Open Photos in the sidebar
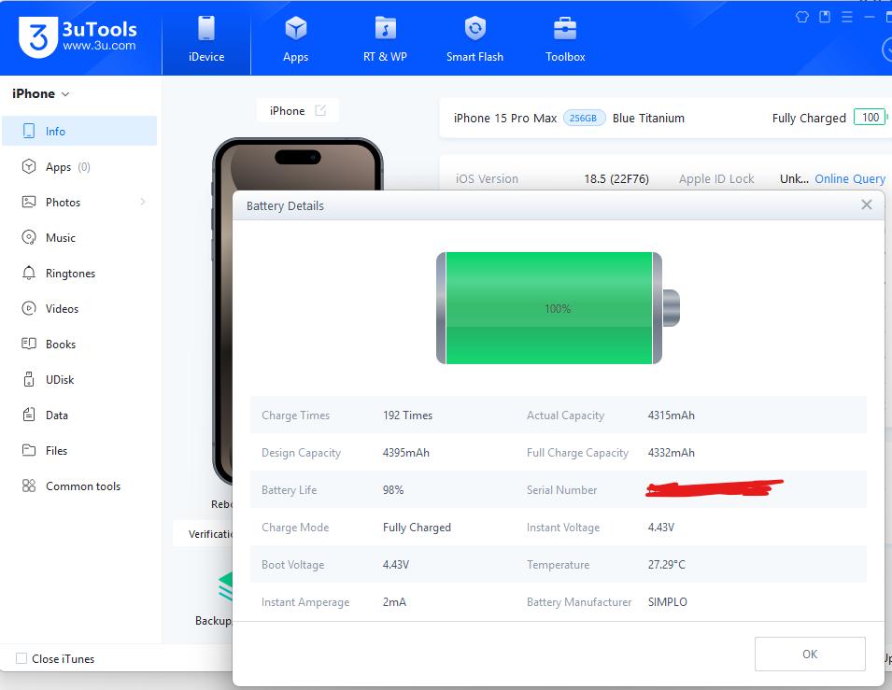Screen dimensions: 892x690 tap(79, 202)
